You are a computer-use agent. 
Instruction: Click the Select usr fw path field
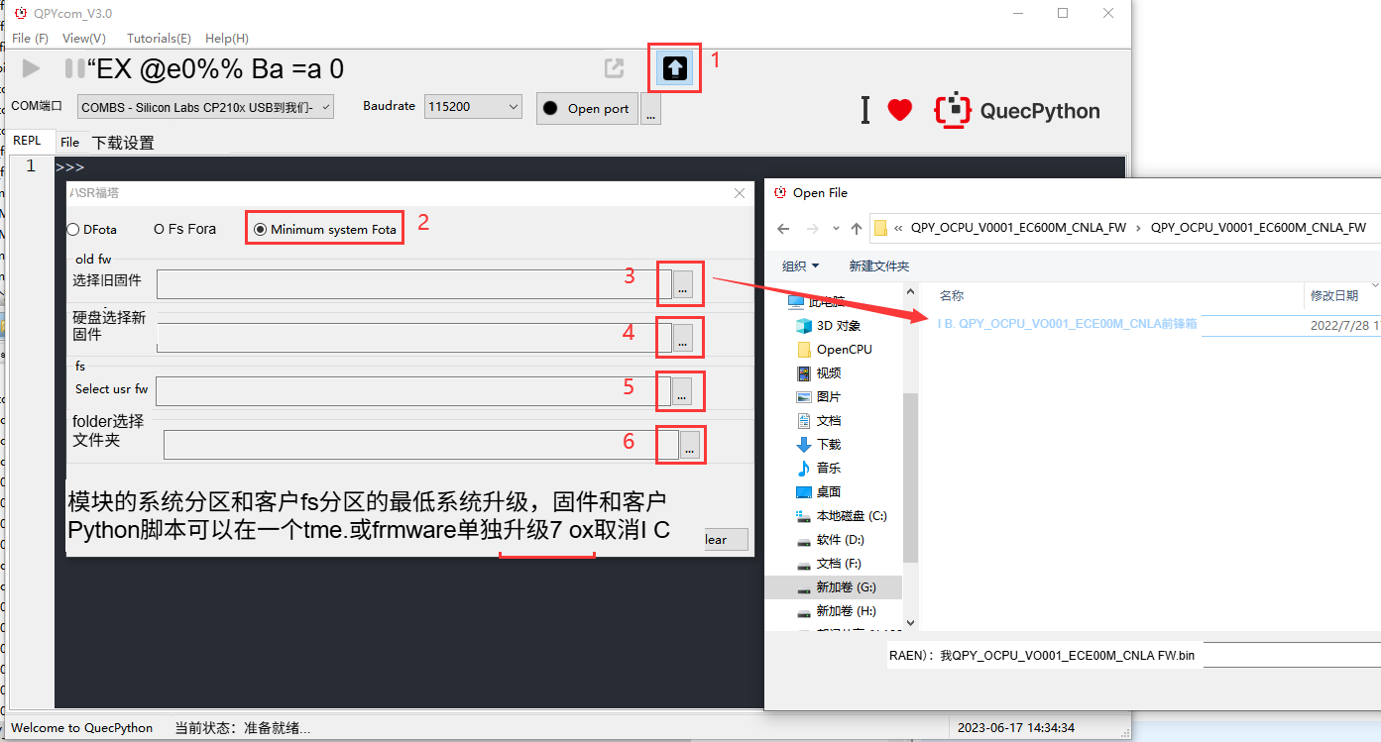coord(413,391)
